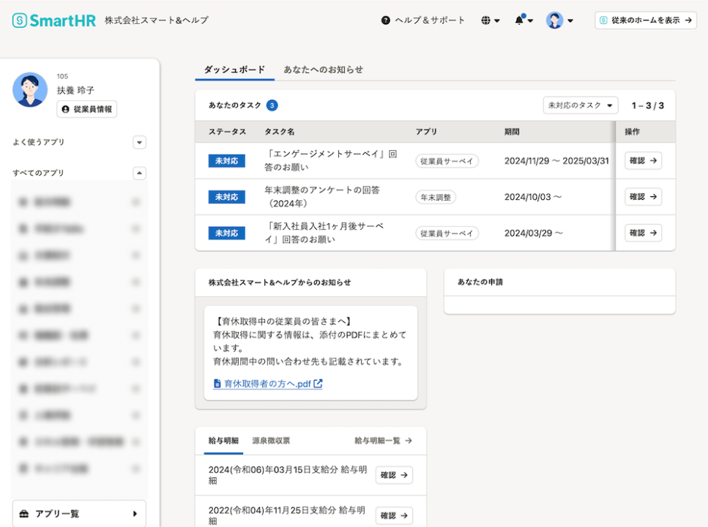Click 従来のホームを表示 button

click(646, 20)
